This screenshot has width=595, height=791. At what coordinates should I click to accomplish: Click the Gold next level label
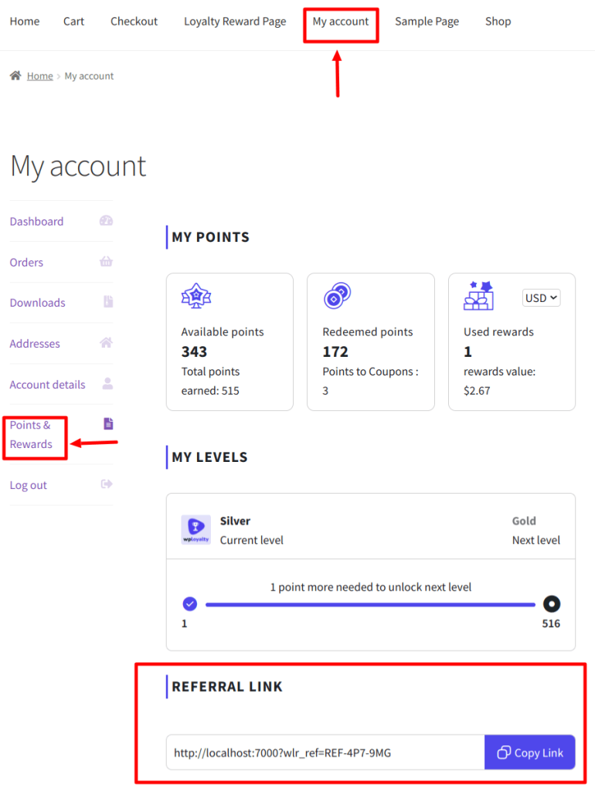point(524,521)
